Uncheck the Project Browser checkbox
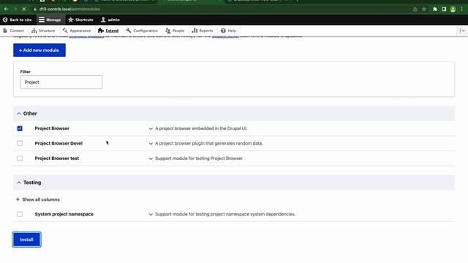Image resolution: width=468 pixels, height=263 pixels. coord(20,129)
